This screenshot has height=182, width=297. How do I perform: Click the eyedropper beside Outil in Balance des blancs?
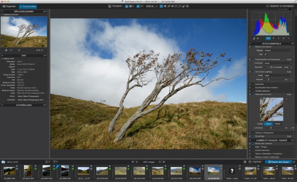click(265, 54)
